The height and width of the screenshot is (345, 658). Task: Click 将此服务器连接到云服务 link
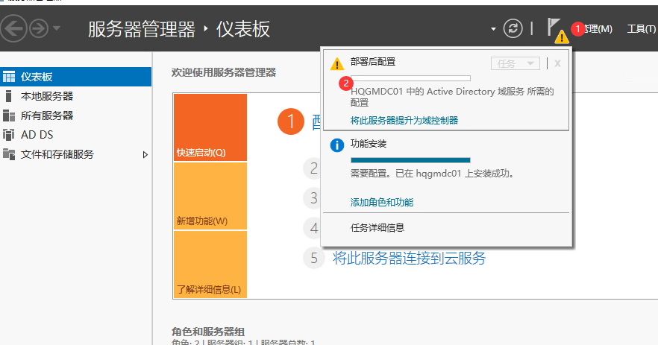click(x=409, y=259)
